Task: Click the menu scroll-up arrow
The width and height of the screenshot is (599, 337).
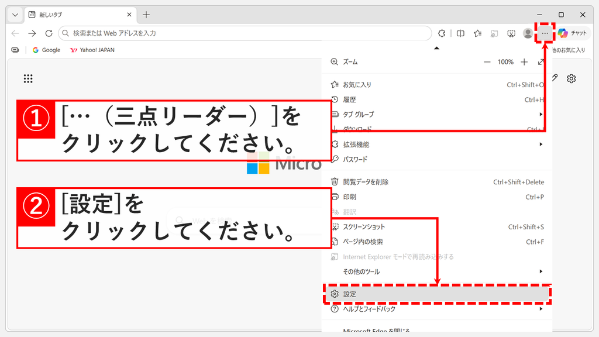Action: (436, 48)
